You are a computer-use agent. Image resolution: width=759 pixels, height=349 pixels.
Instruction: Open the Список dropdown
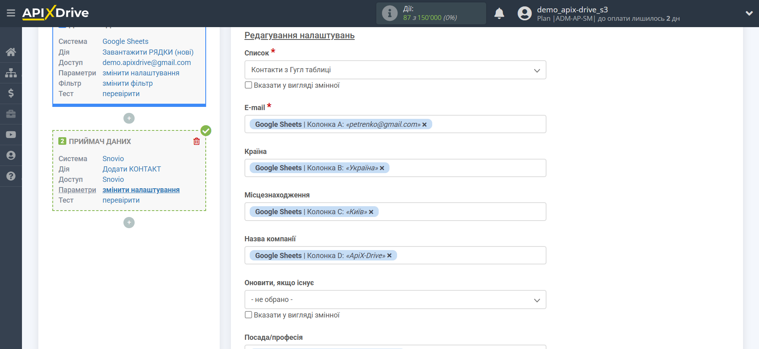395,70
